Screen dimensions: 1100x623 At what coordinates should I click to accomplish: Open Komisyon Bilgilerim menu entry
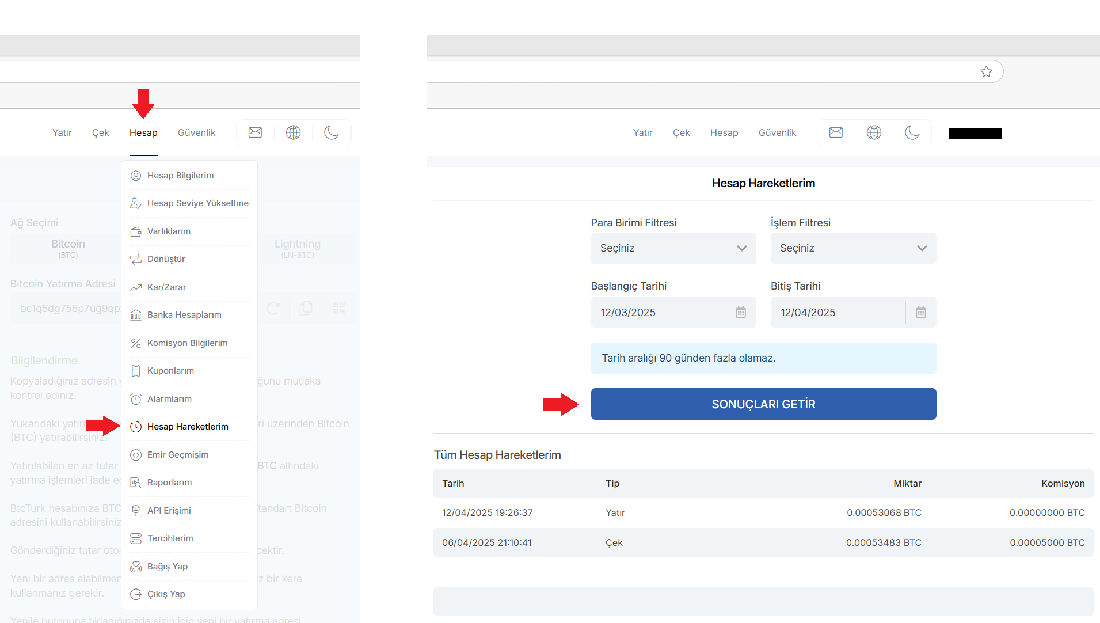187,343
